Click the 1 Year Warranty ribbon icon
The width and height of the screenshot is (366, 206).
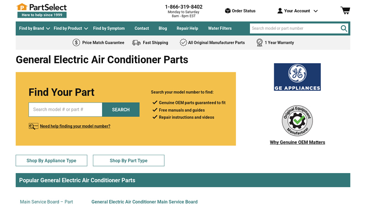point(259,43)
